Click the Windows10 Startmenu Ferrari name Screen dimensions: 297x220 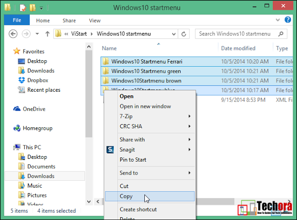coord(147,62)
